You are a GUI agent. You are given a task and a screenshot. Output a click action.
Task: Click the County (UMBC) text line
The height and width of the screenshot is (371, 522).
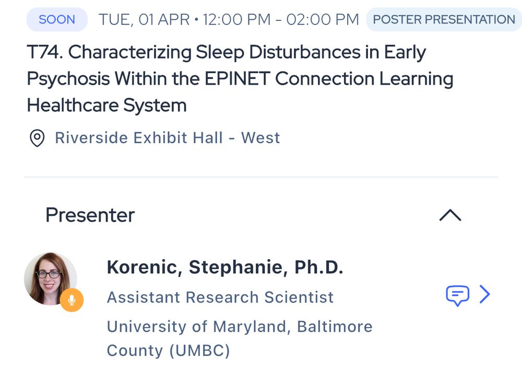169,351
